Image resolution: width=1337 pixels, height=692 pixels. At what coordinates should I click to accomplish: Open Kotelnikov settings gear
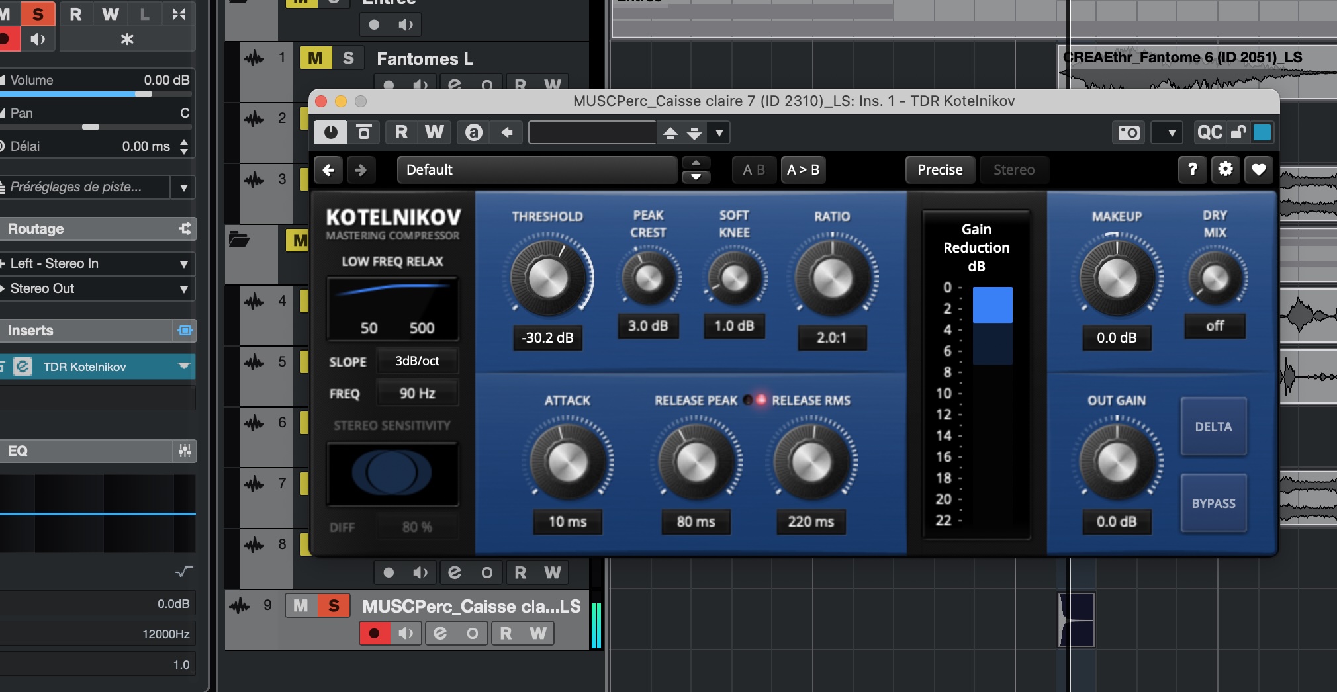tap(1225, 170)
